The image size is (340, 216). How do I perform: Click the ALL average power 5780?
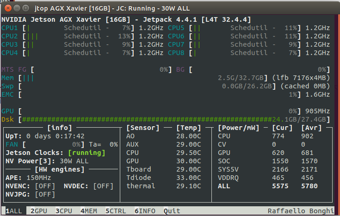(309, 186)
